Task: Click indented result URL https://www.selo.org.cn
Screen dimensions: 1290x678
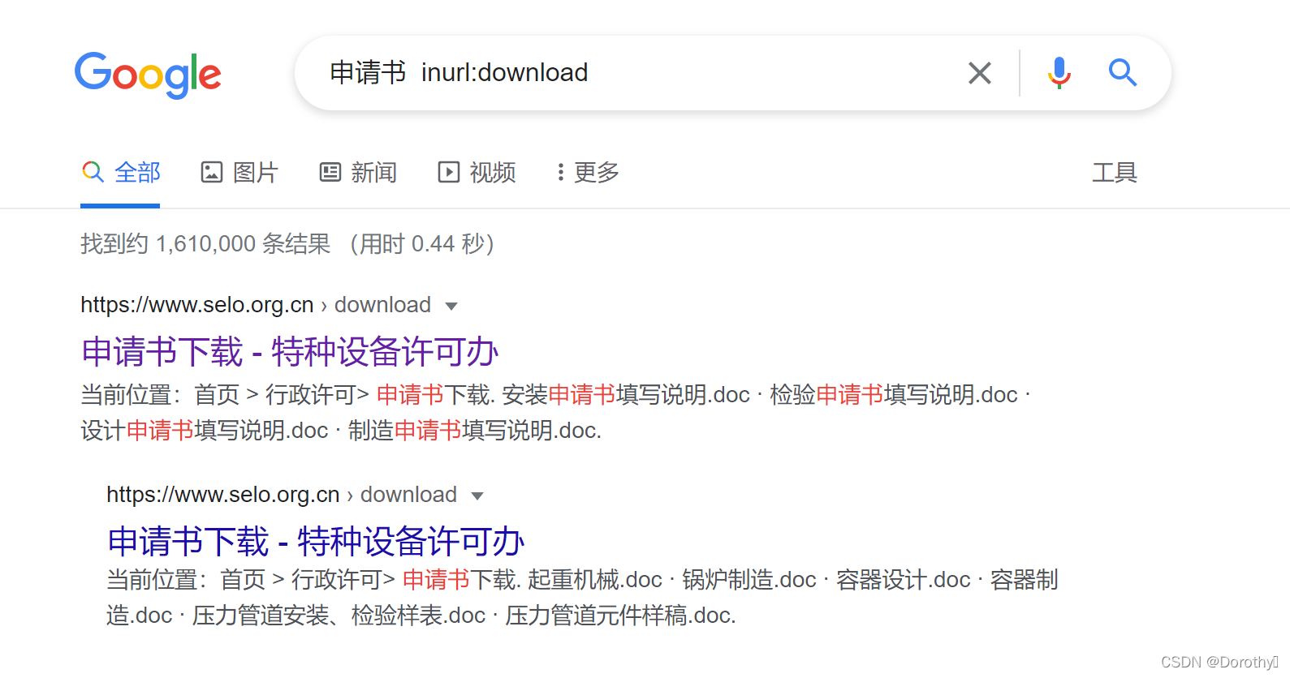Action: click(x=223, y=495)
